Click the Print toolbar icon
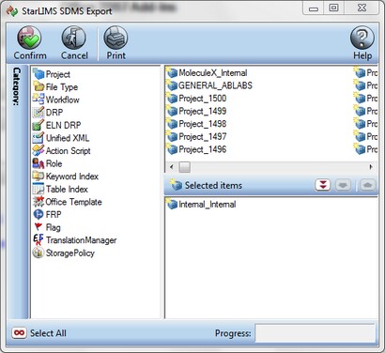Viewport: 385px width, 353px height. pyautogui.click(x=115, y=38)
